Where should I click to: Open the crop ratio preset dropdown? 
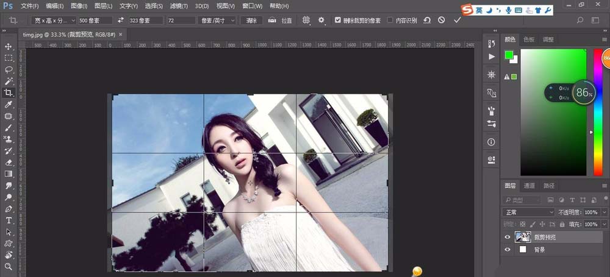pyautogui.click(x=54, y=20)
